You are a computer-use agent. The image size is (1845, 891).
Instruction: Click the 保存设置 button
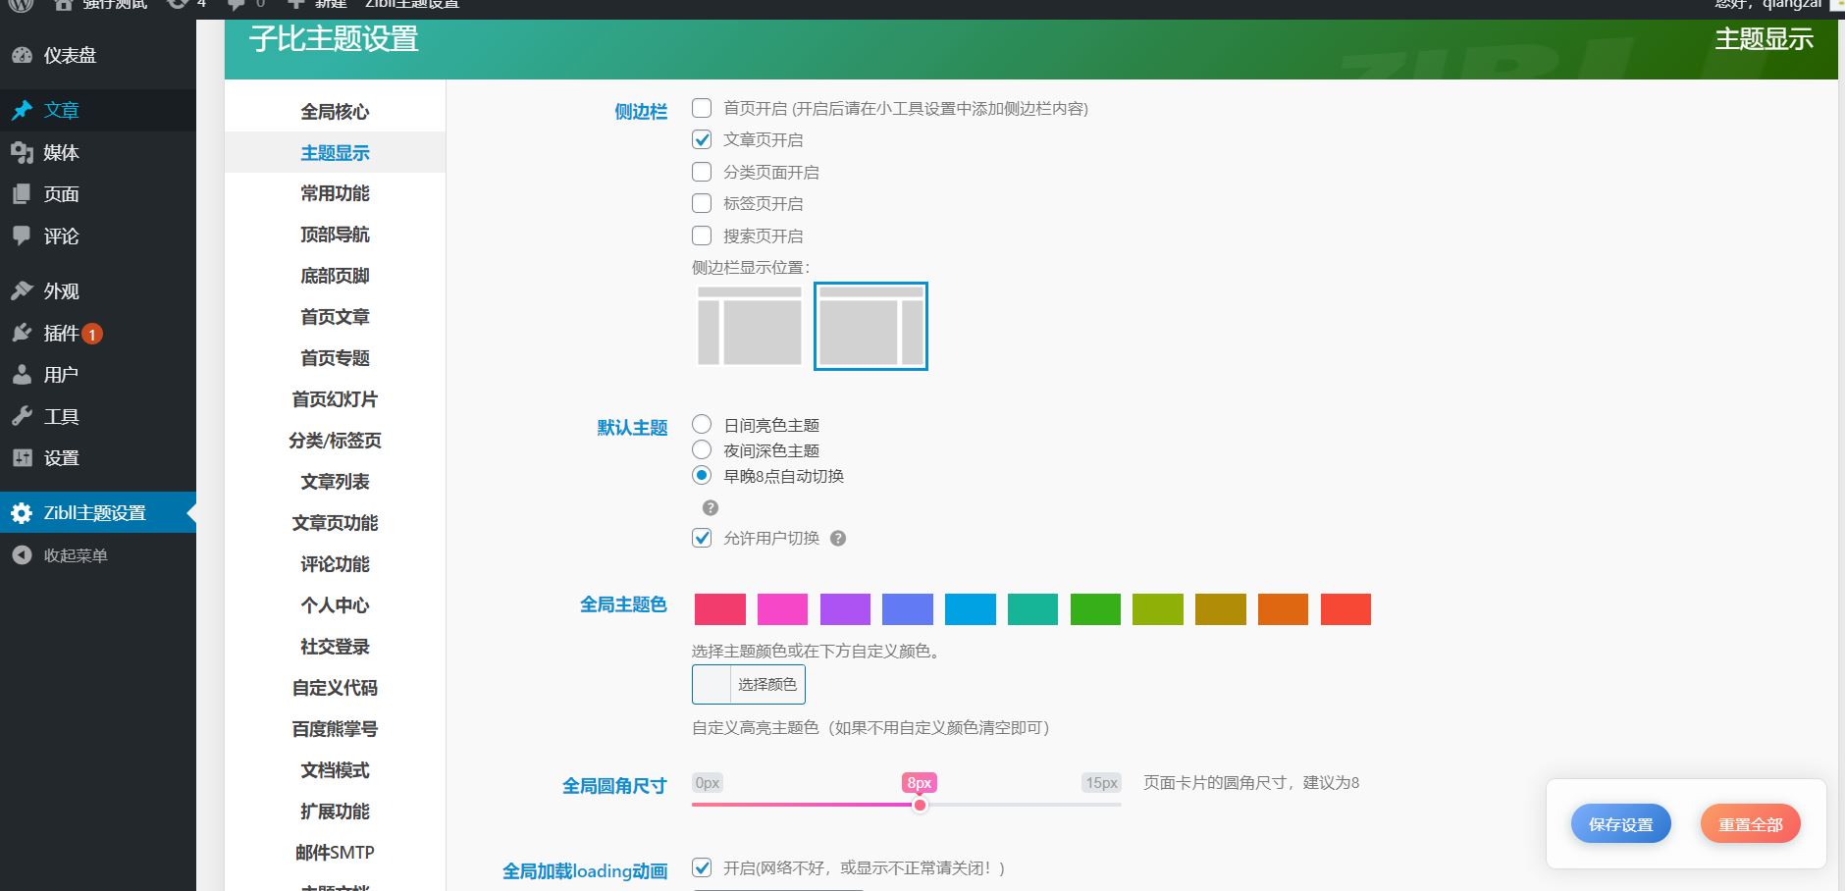click(1620, 824)
